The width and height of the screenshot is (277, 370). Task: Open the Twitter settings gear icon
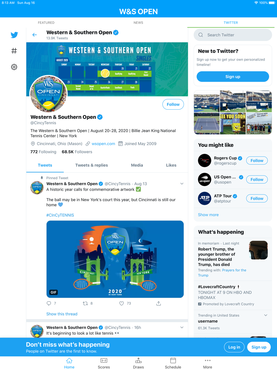(x=14, y=67)
